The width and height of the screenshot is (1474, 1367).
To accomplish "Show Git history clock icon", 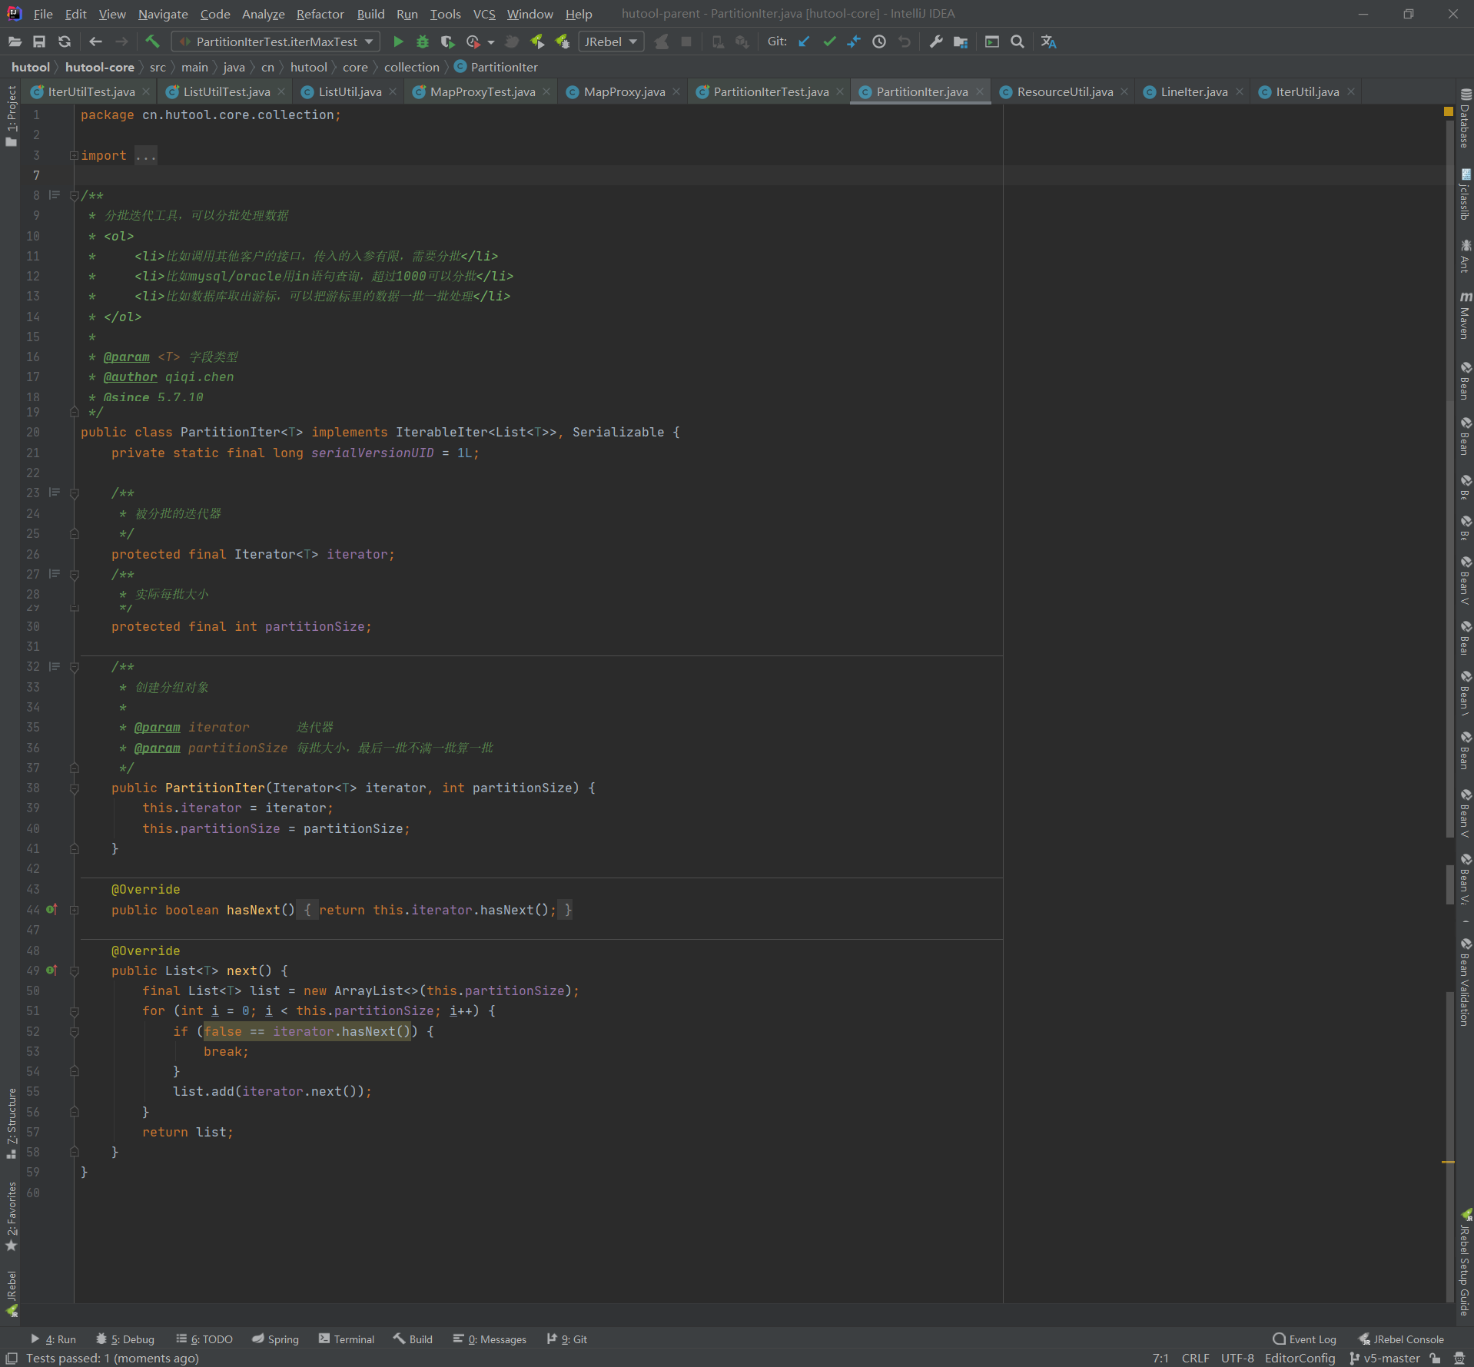I will point(879,41).
